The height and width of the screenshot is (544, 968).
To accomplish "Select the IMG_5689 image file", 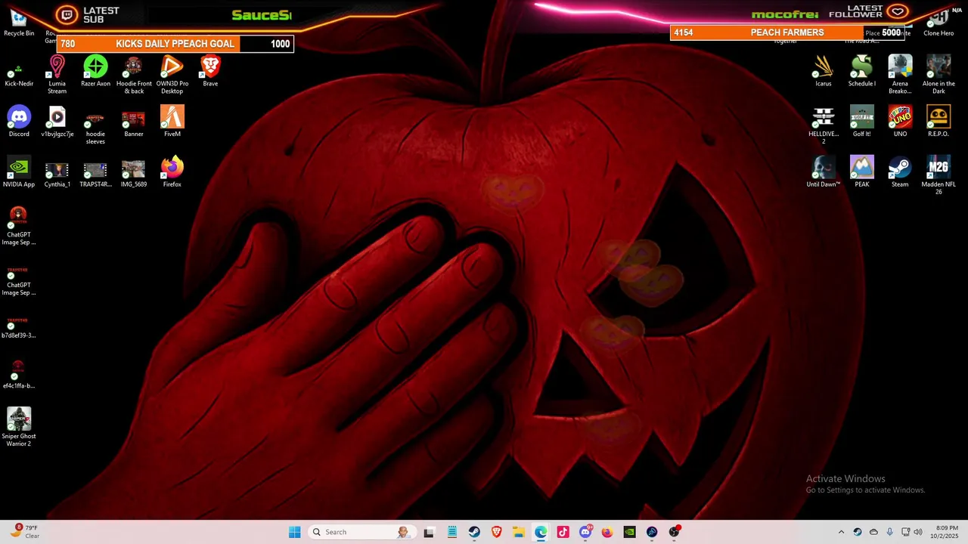I will [x=134, y=172].
